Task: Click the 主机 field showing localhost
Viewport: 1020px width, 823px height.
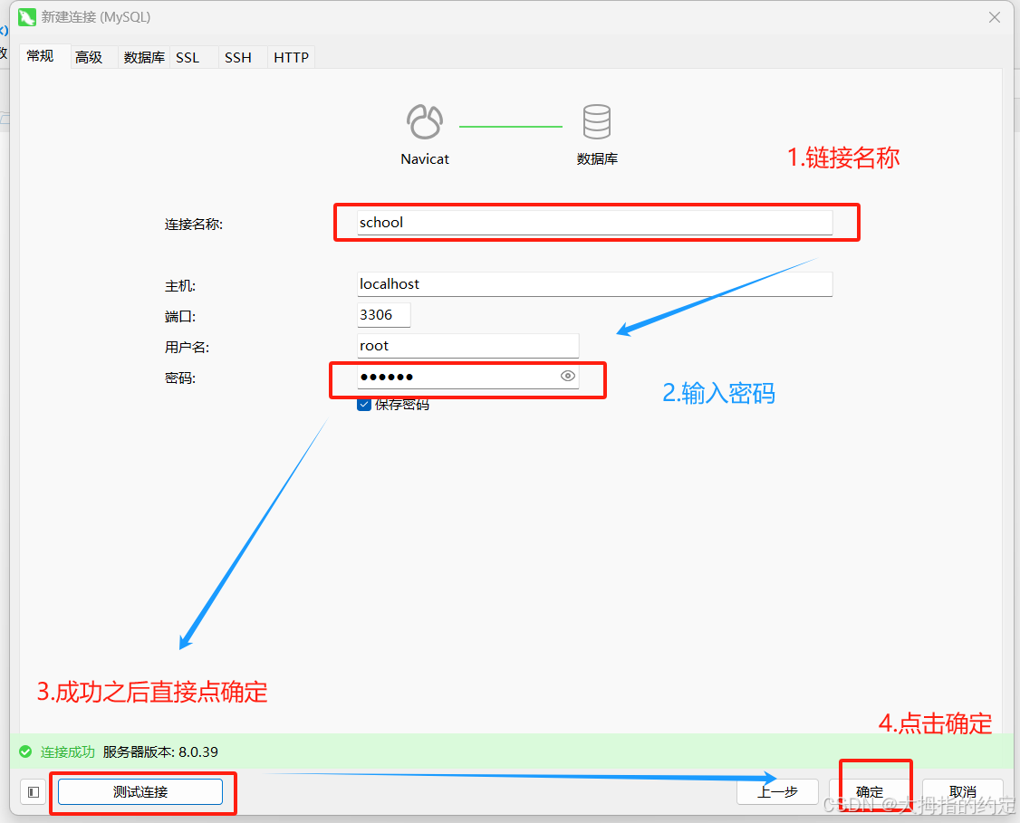Action: [594, 284]
